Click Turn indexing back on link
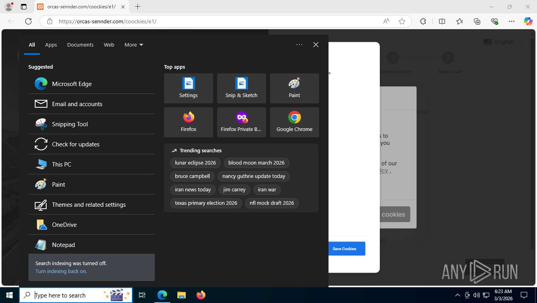 pos(61,271)
